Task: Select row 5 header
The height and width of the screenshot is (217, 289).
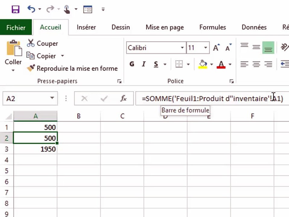Action: pos(7,171)
